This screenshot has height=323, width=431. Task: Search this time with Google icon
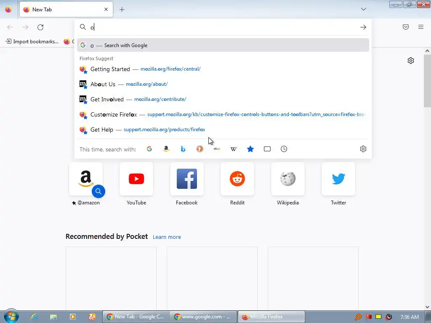coord(149,149)
